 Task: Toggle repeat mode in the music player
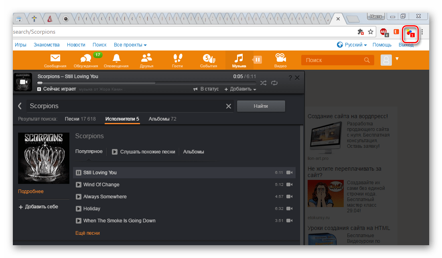point(274,83)
